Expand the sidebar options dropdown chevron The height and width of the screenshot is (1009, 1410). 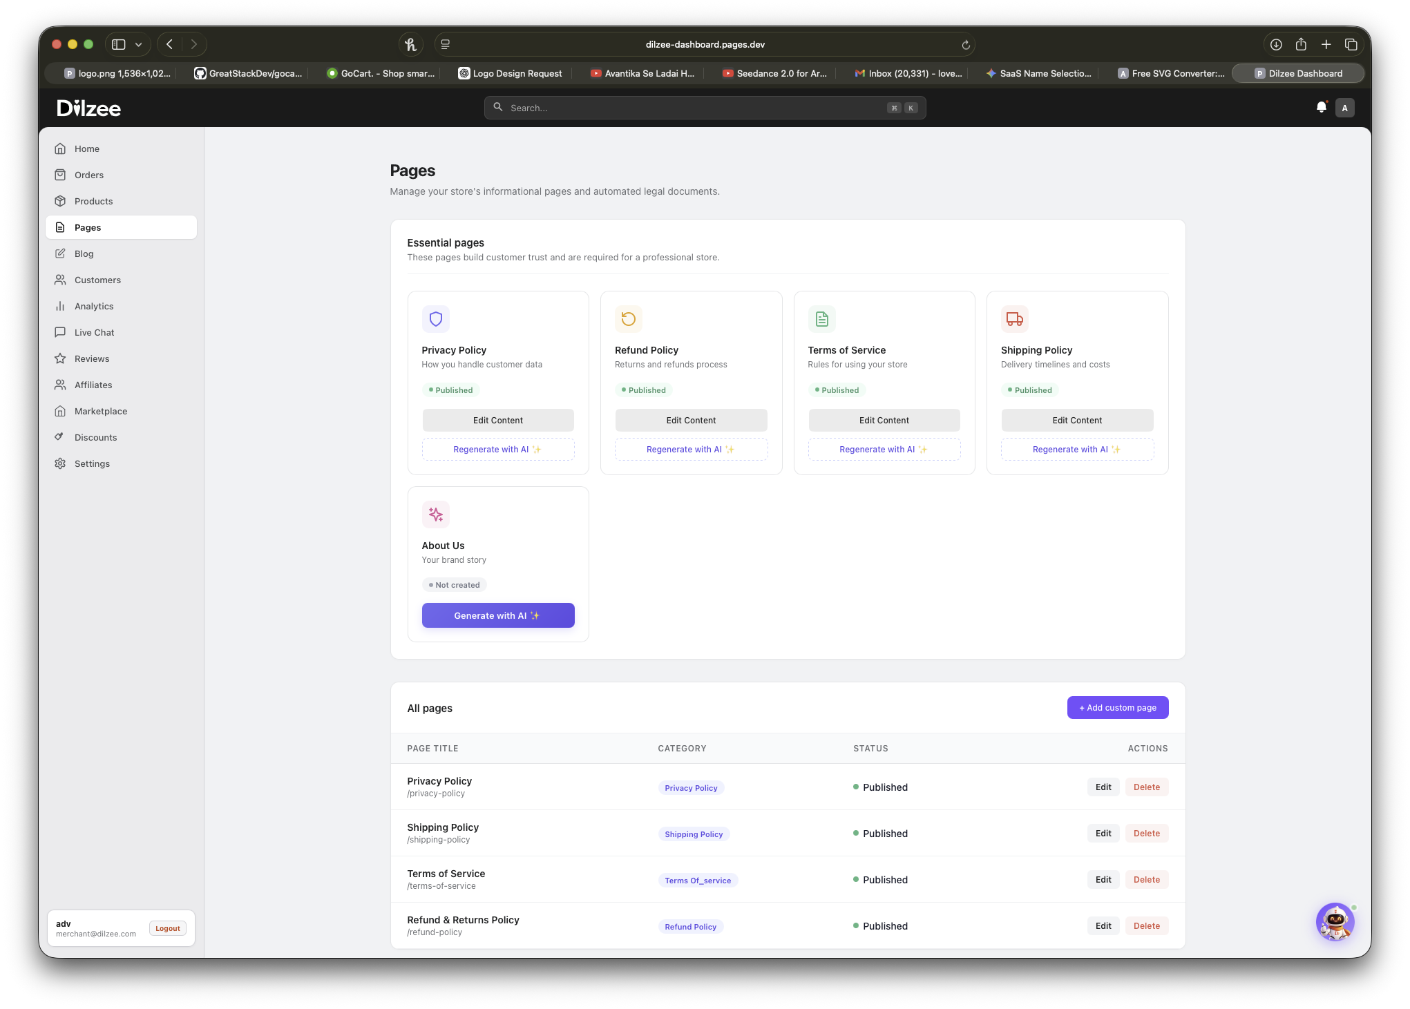(x=139, y=44)
